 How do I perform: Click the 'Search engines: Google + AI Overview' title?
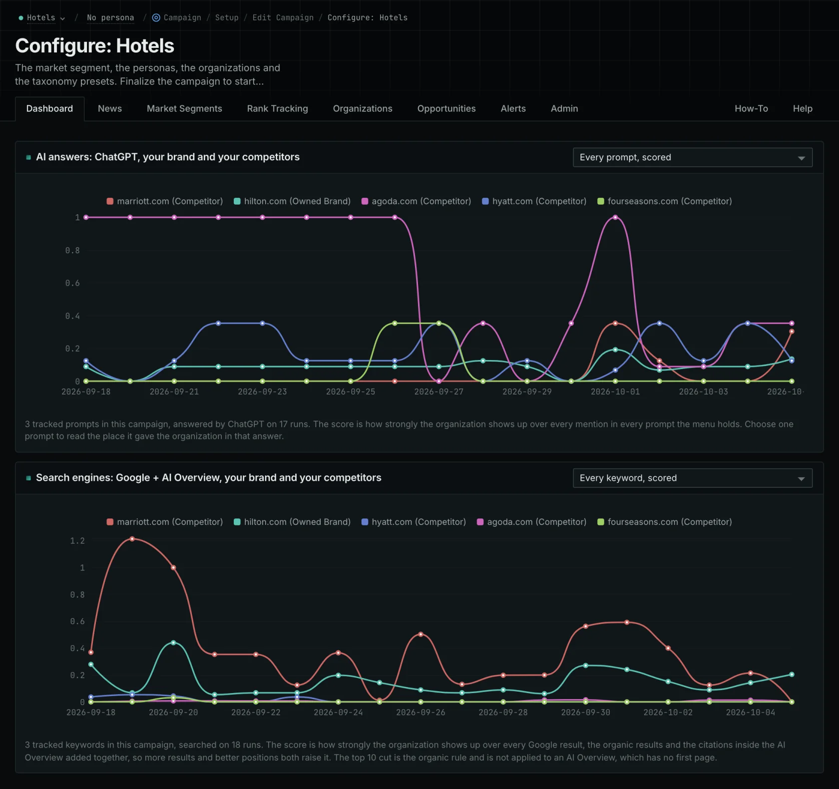(x=208, y=477)
